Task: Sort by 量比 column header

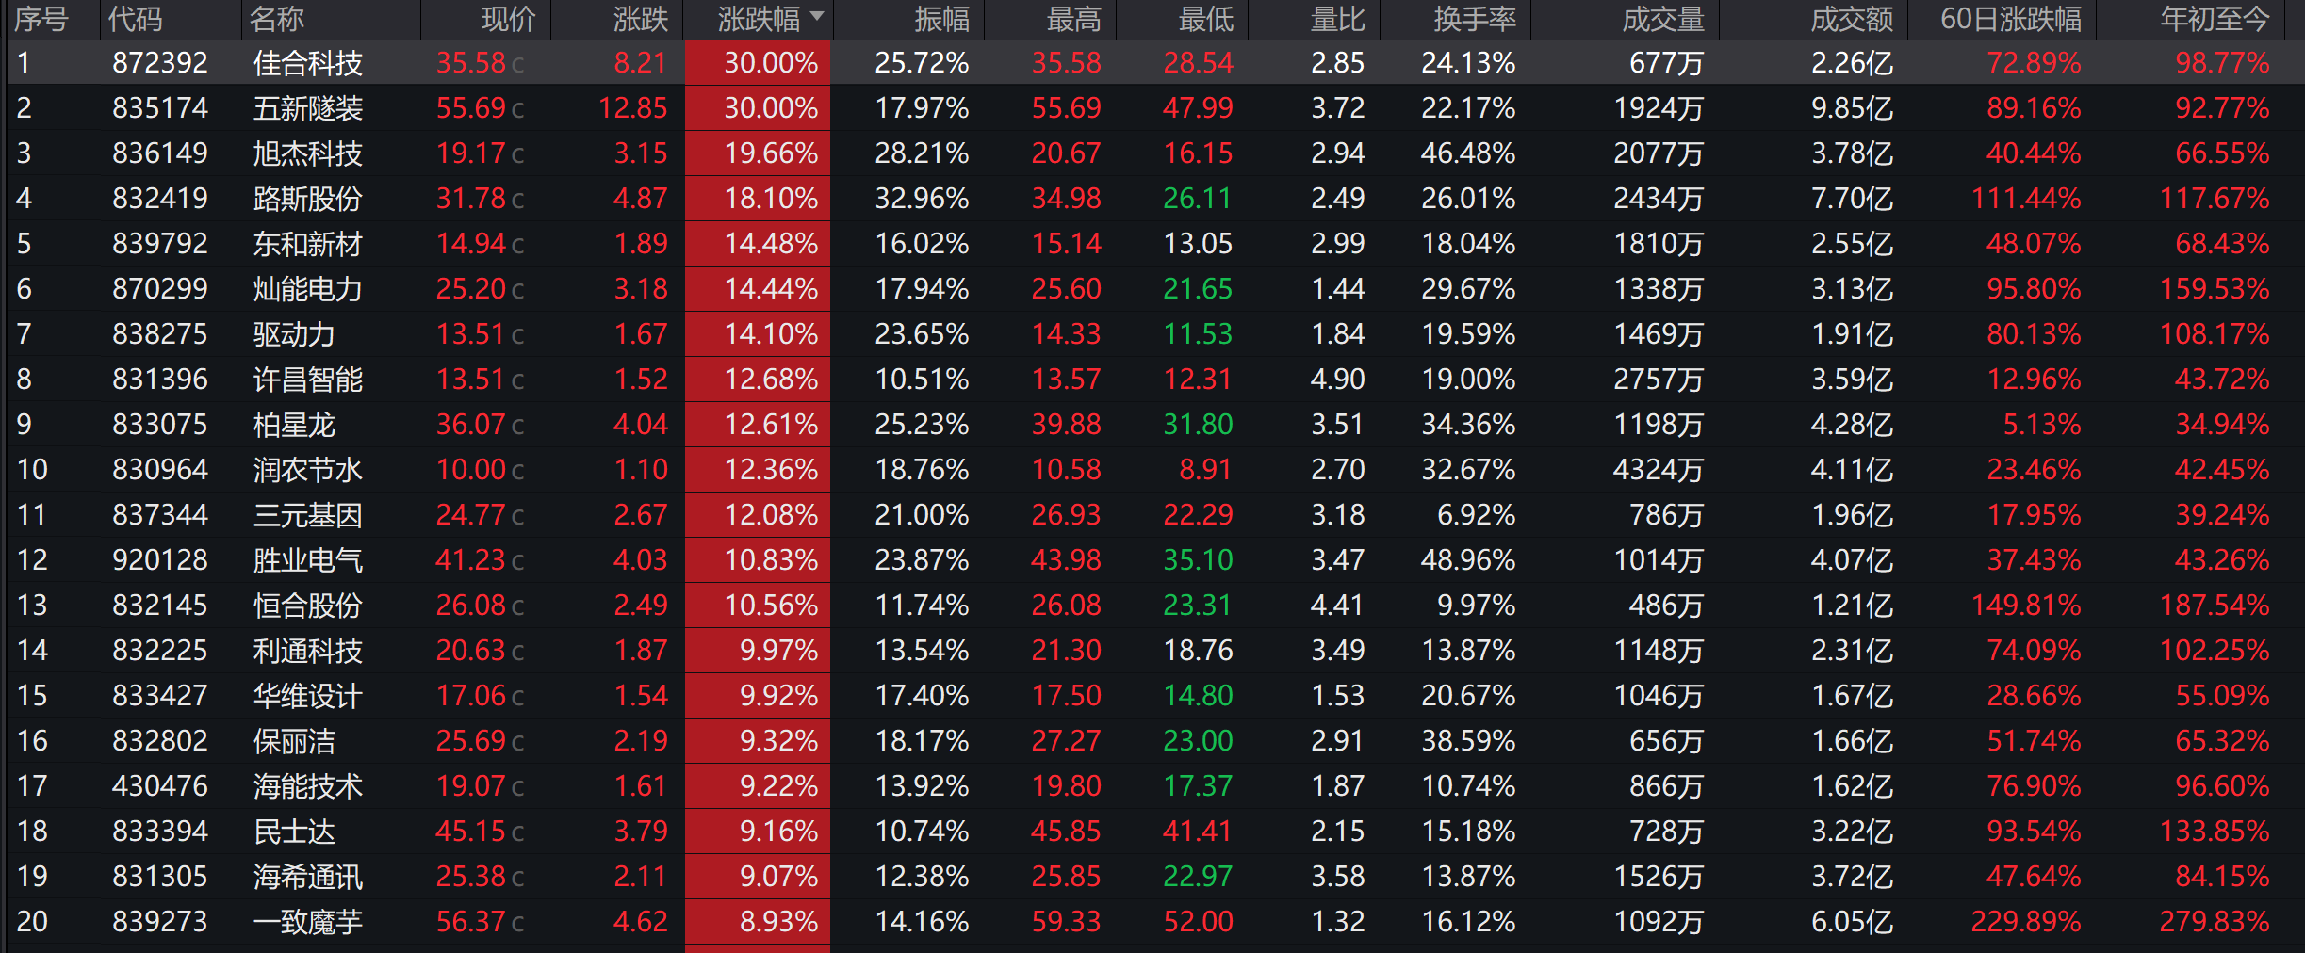Action: click(x=1338, y=19)
